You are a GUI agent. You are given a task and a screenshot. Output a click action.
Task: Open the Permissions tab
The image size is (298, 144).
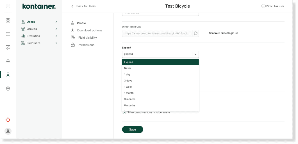pos(86,45)
